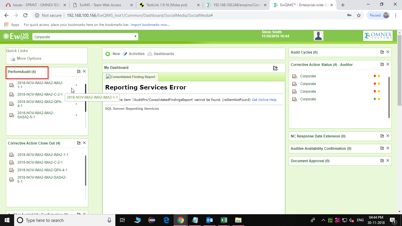Pop out the Document Approval panel
This screenshot has height=226, width=402.
point(382,160)
